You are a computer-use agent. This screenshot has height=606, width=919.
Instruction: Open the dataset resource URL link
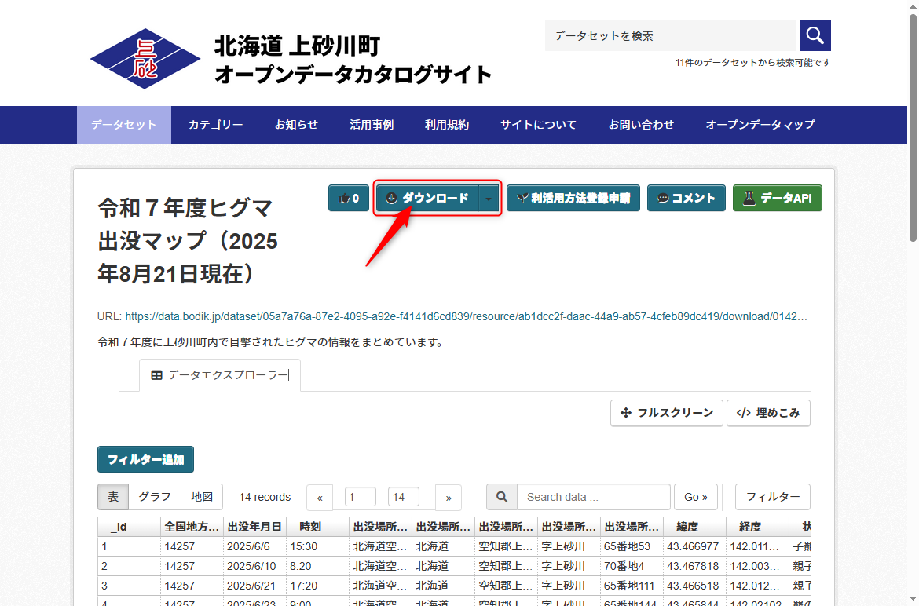[x=465, y=317]
